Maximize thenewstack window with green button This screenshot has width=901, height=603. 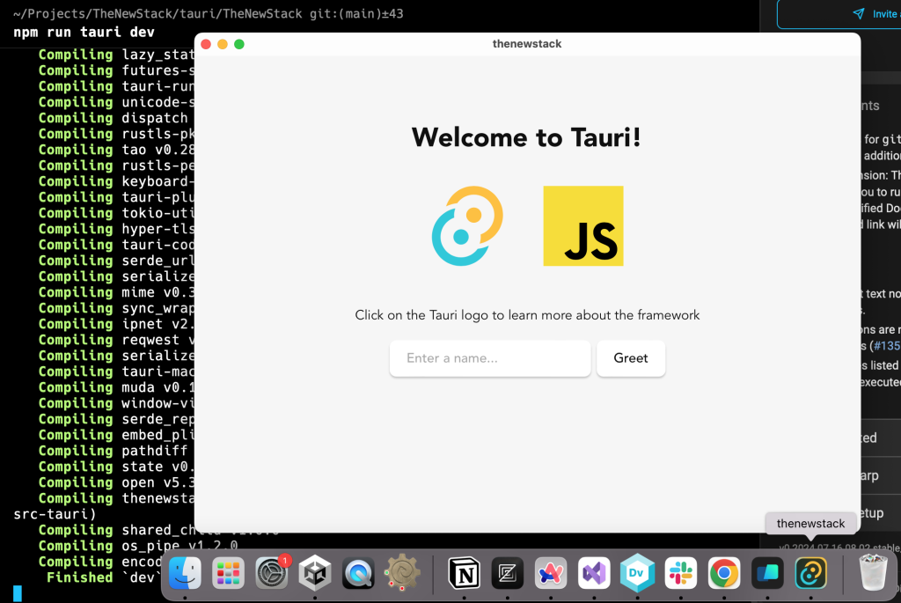(239, 44)
